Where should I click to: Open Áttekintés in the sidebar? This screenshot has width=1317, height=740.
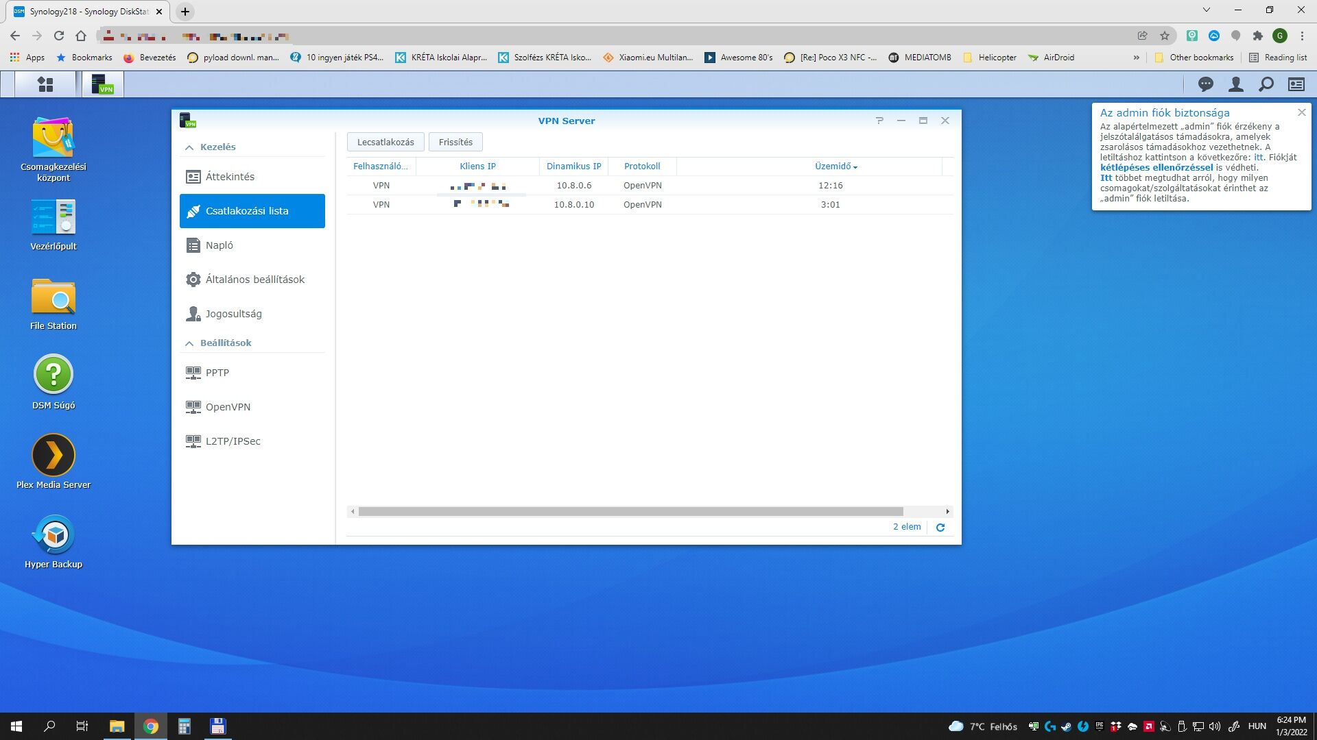252,177
